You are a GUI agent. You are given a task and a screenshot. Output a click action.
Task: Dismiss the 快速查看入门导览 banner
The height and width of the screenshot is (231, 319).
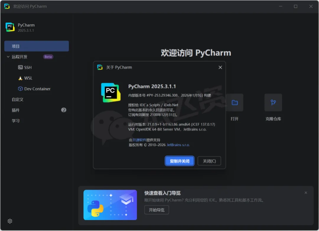point(306,193)
